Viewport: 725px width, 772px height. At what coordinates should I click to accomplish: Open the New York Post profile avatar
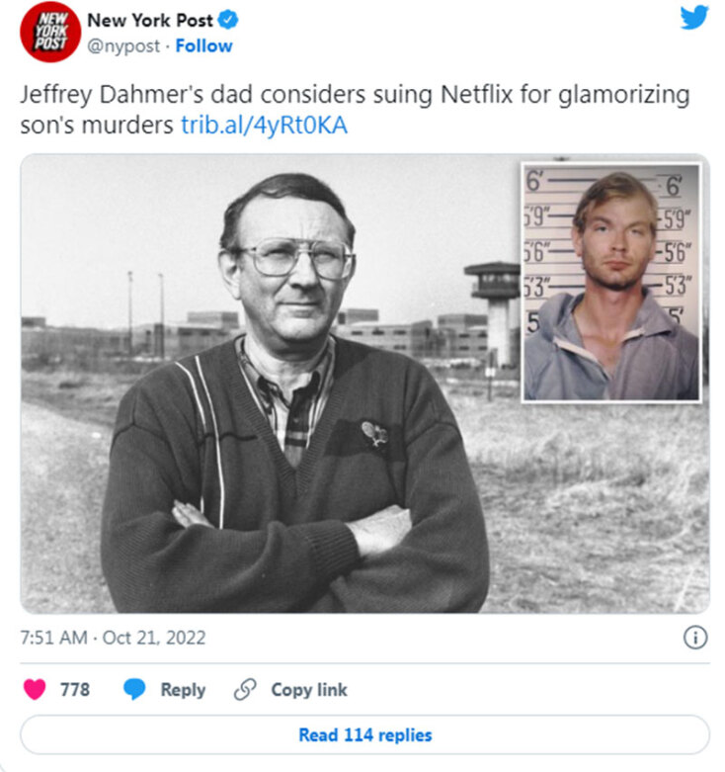pos(50,32)
